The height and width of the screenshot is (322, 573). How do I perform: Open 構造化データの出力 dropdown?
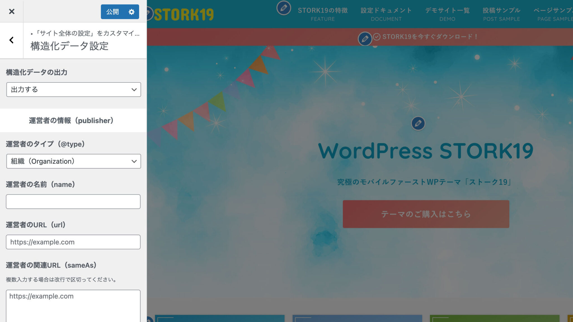coord(74,89)
